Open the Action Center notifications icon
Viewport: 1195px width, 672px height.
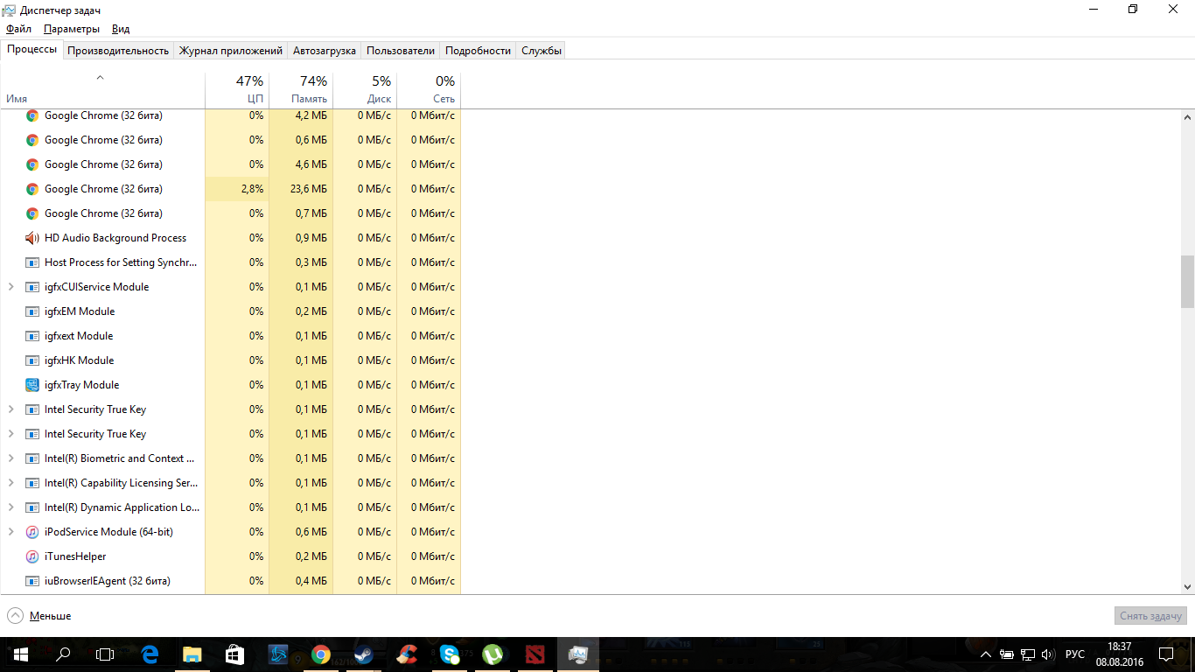point(1166,654)
